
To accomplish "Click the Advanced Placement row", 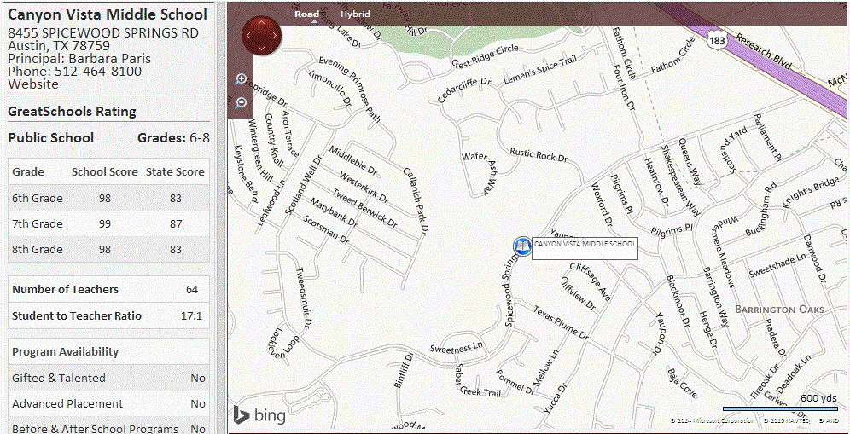I will click(108, 403).
